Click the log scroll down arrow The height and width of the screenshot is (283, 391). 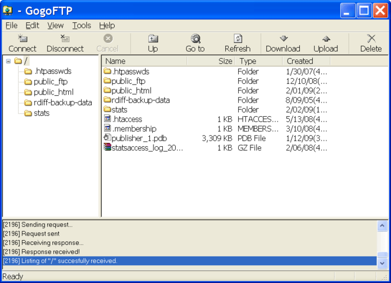[382, 263]
